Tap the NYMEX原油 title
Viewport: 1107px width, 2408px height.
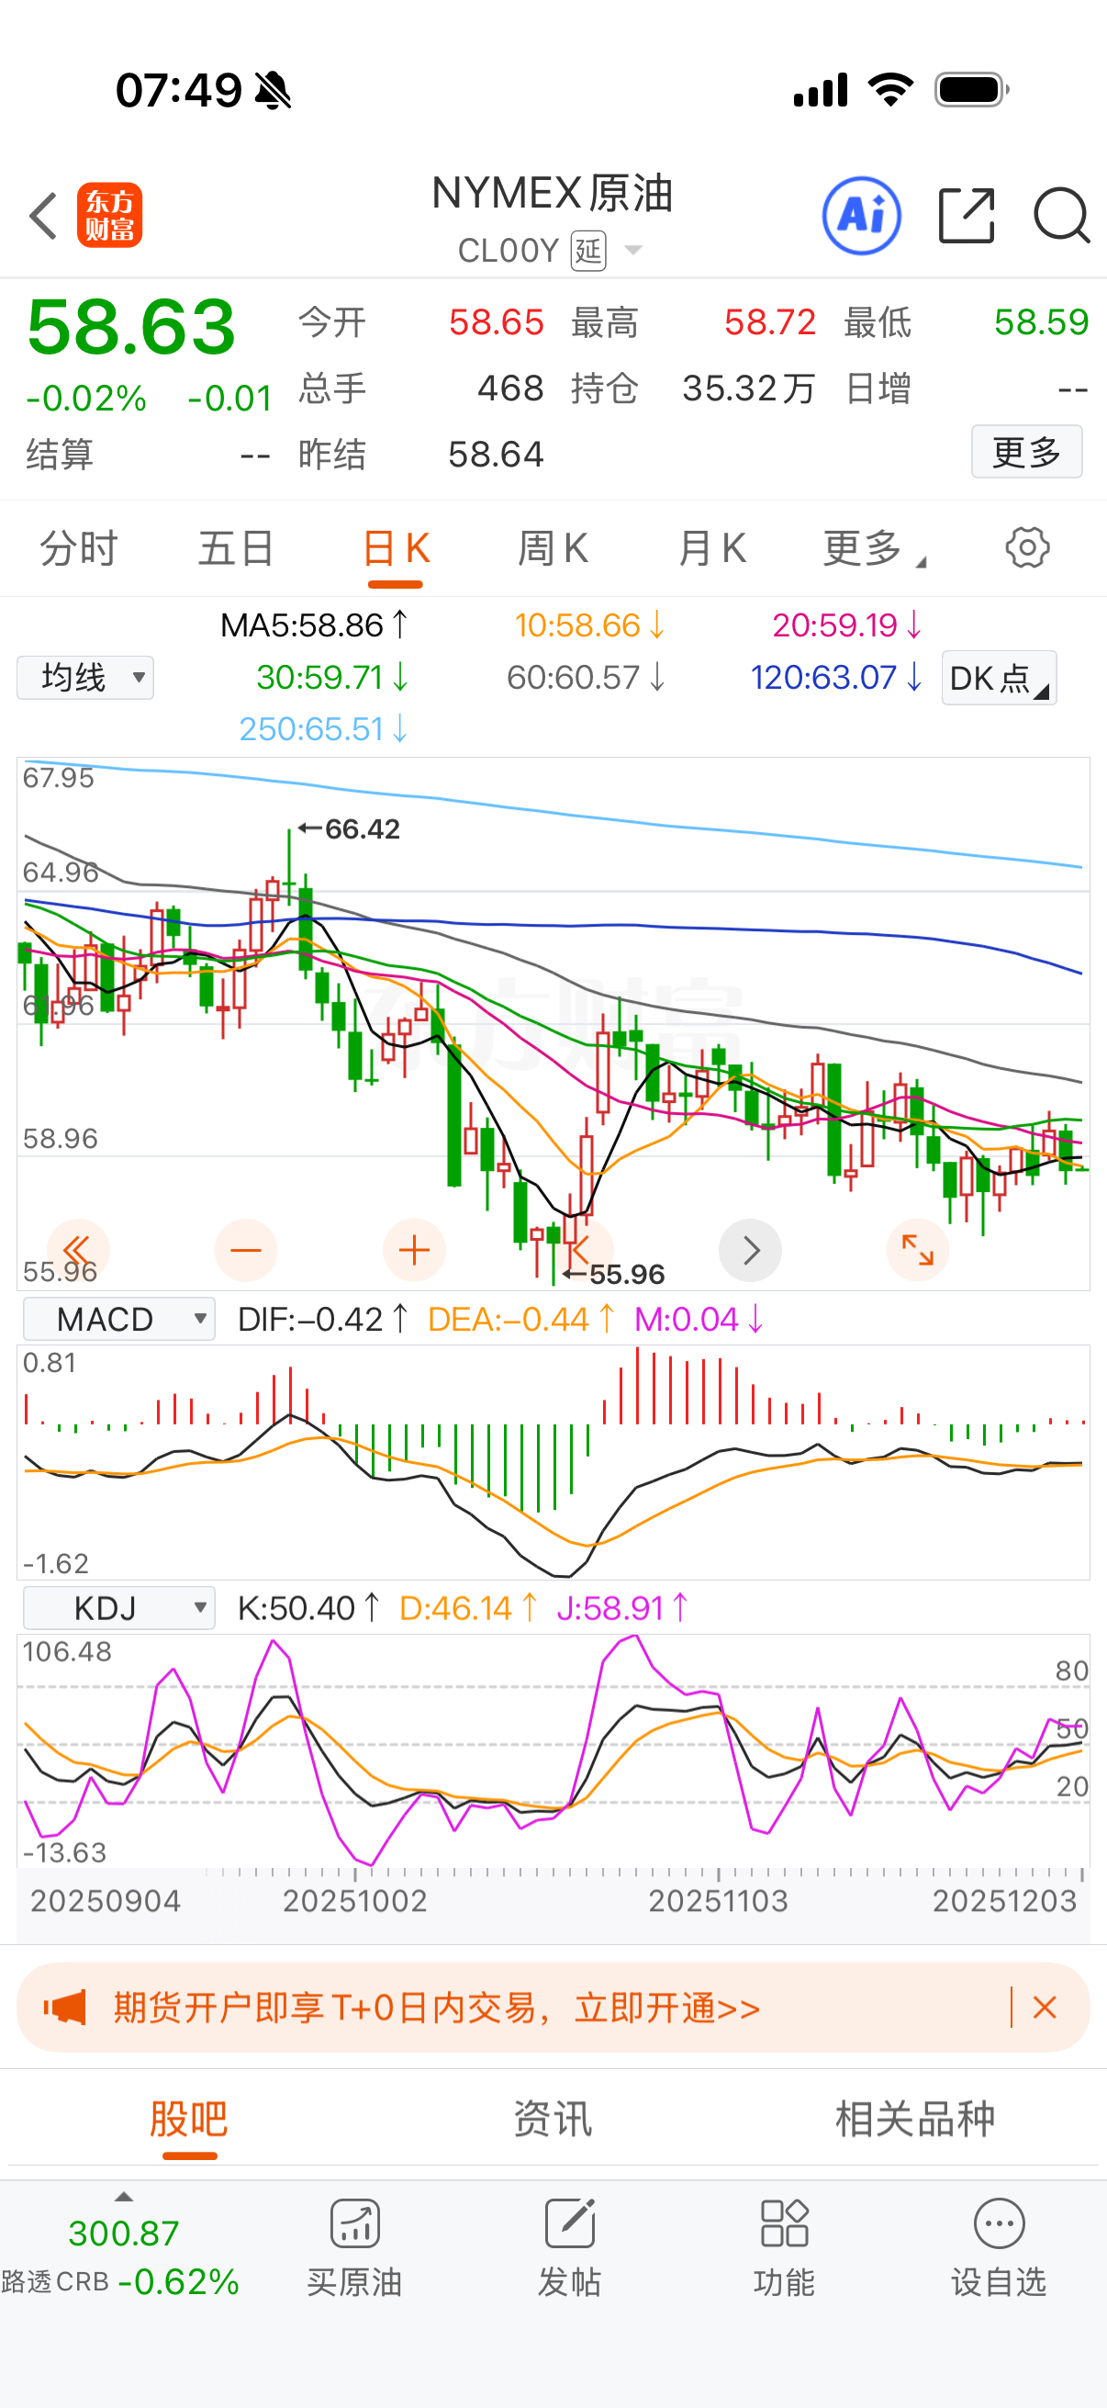click(x=552, y=194)
